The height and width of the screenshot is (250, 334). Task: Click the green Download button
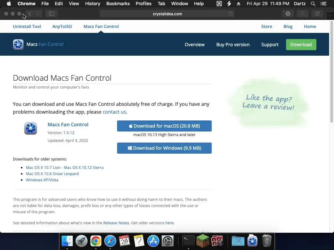coord(301,44)
